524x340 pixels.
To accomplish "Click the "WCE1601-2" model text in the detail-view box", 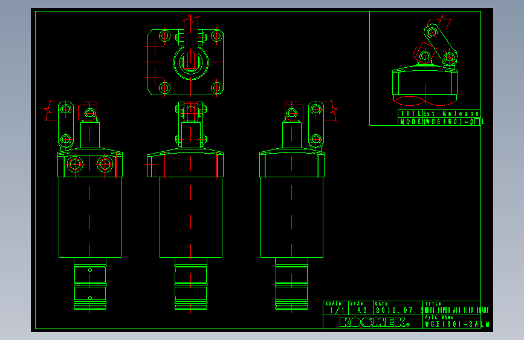I will (449, 122).
